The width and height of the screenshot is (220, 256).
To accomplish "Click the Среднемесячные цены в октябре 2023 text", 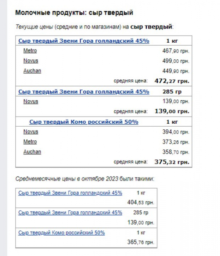I will point(67,179).
